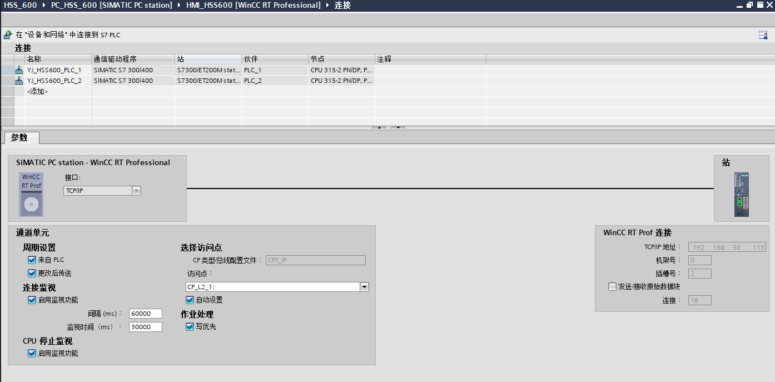Disable the 写优先 checkbox
Image resolution: width=775 pixels, height=382 pixels.
tap(190, 326)
